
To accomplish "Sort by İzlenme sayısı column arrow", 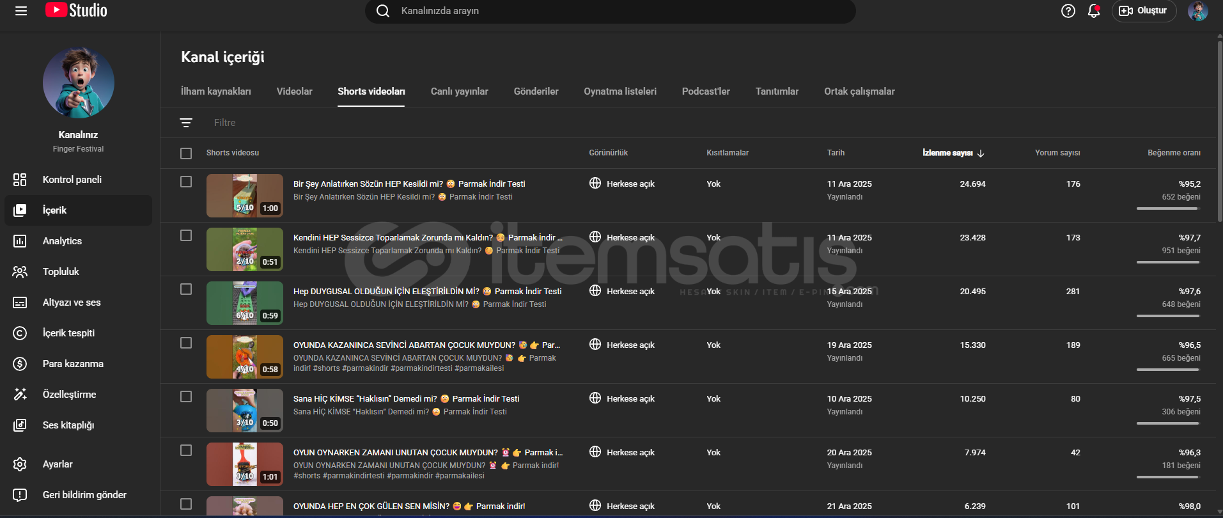I will pos(981,153).
